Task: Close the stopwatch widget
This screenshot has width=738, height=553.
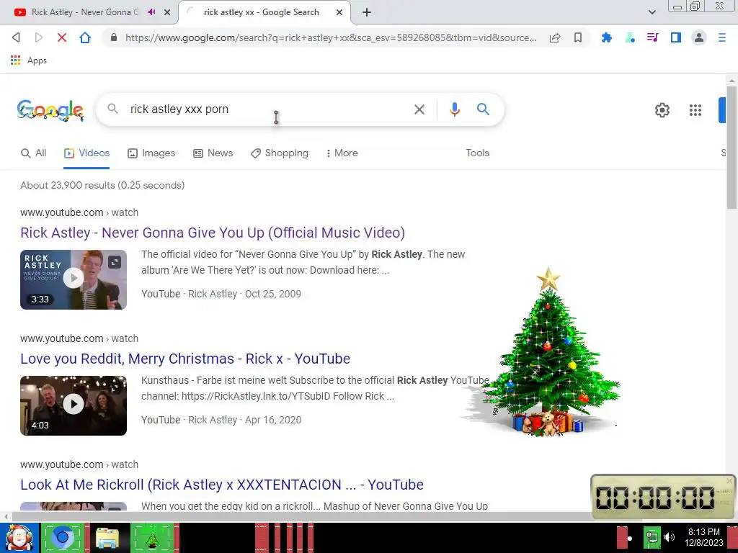Action: [729, 480]
